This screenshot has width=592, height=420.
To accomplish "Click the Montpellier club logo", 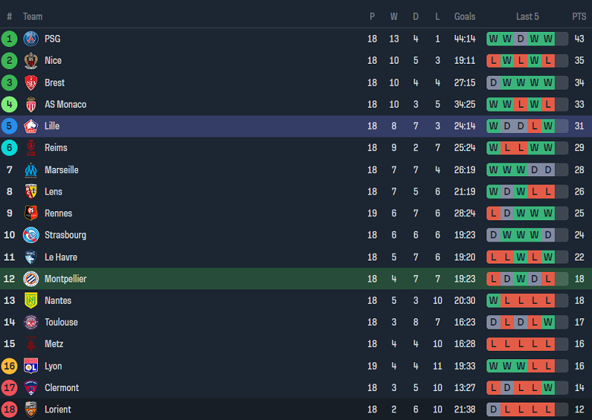I will point(31,279).
